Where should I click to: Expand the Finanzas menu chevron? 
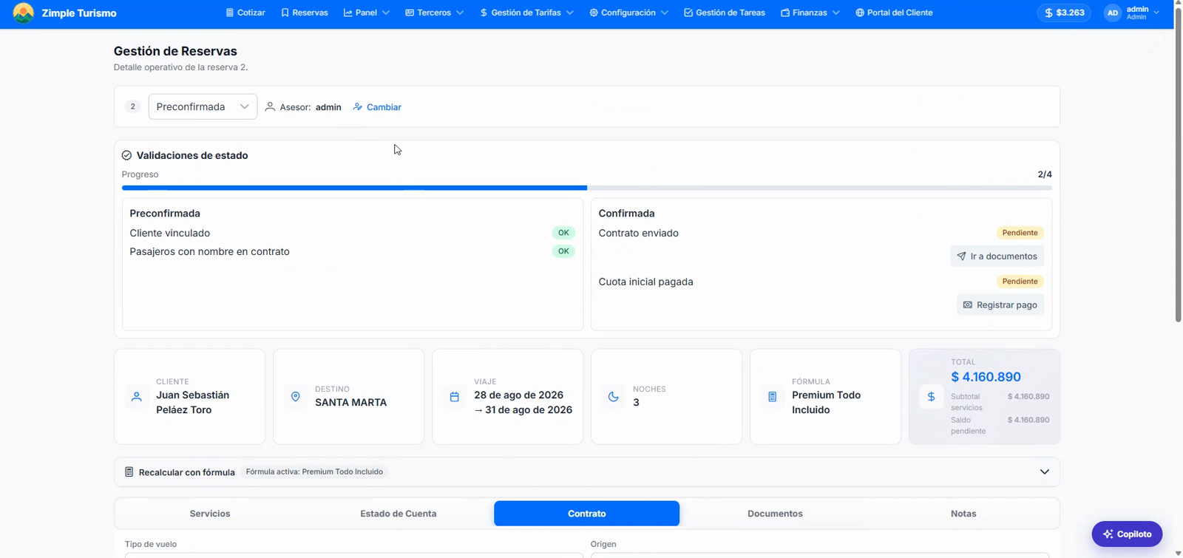point(836,13)
